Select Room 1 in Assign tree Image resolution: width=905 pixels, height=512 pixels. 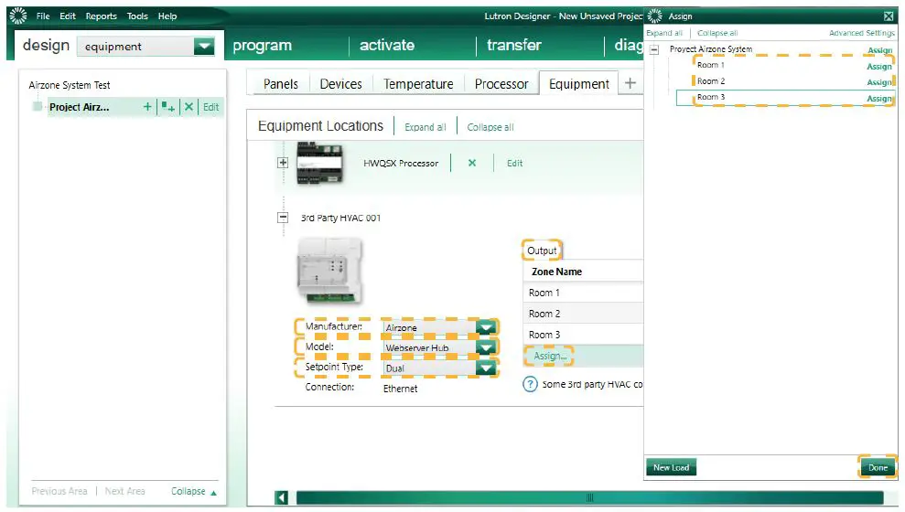click(x=711, y=65)
